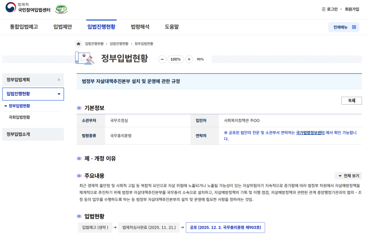Expand 정부입법계획 sidebar menu
The width and height of the screenshot is (369, 238).
(33, 80)
